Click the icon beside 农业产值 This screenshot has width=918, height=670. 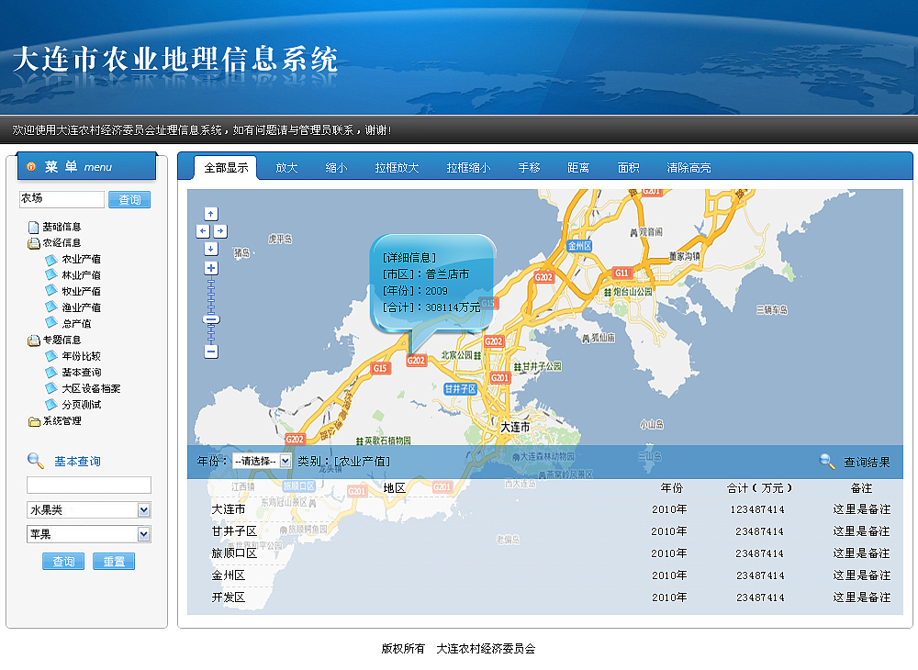51,259
